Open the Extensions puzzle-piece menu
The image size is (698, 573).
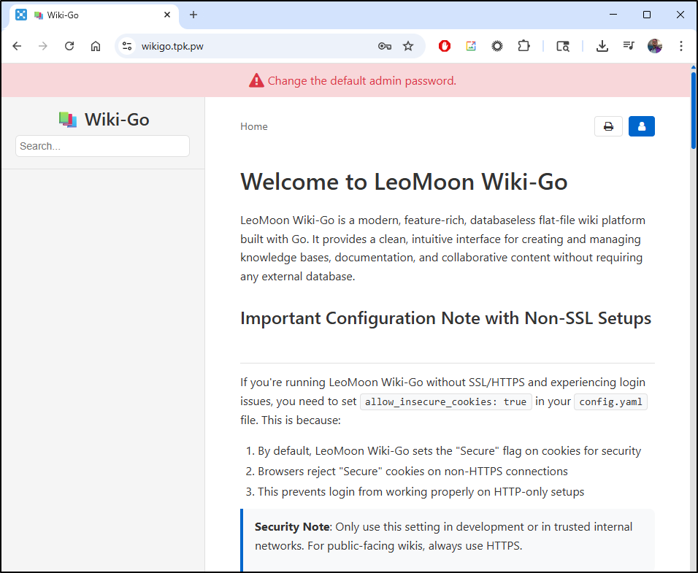tap(524, 46)
